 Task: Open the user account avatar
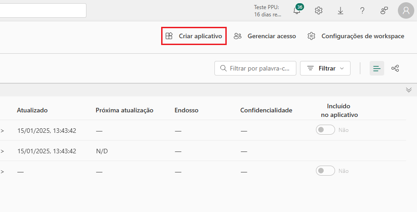pyautogui.click(x=406, y=10)
